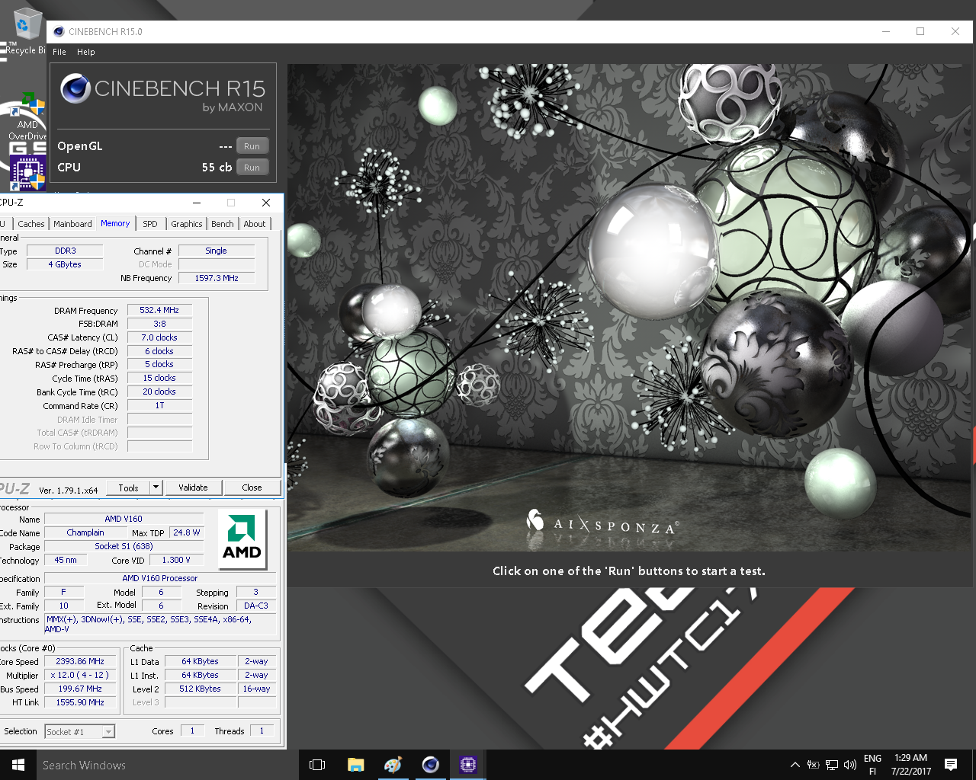Click the Champlain code name field
976x780 pixels.
coord(85,532)
